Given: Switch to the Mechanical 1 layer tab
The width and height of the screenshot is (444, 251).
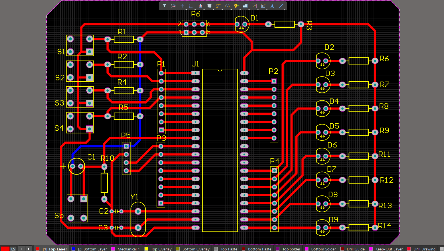Looking at the screenshot, I should tap(129, 249).
